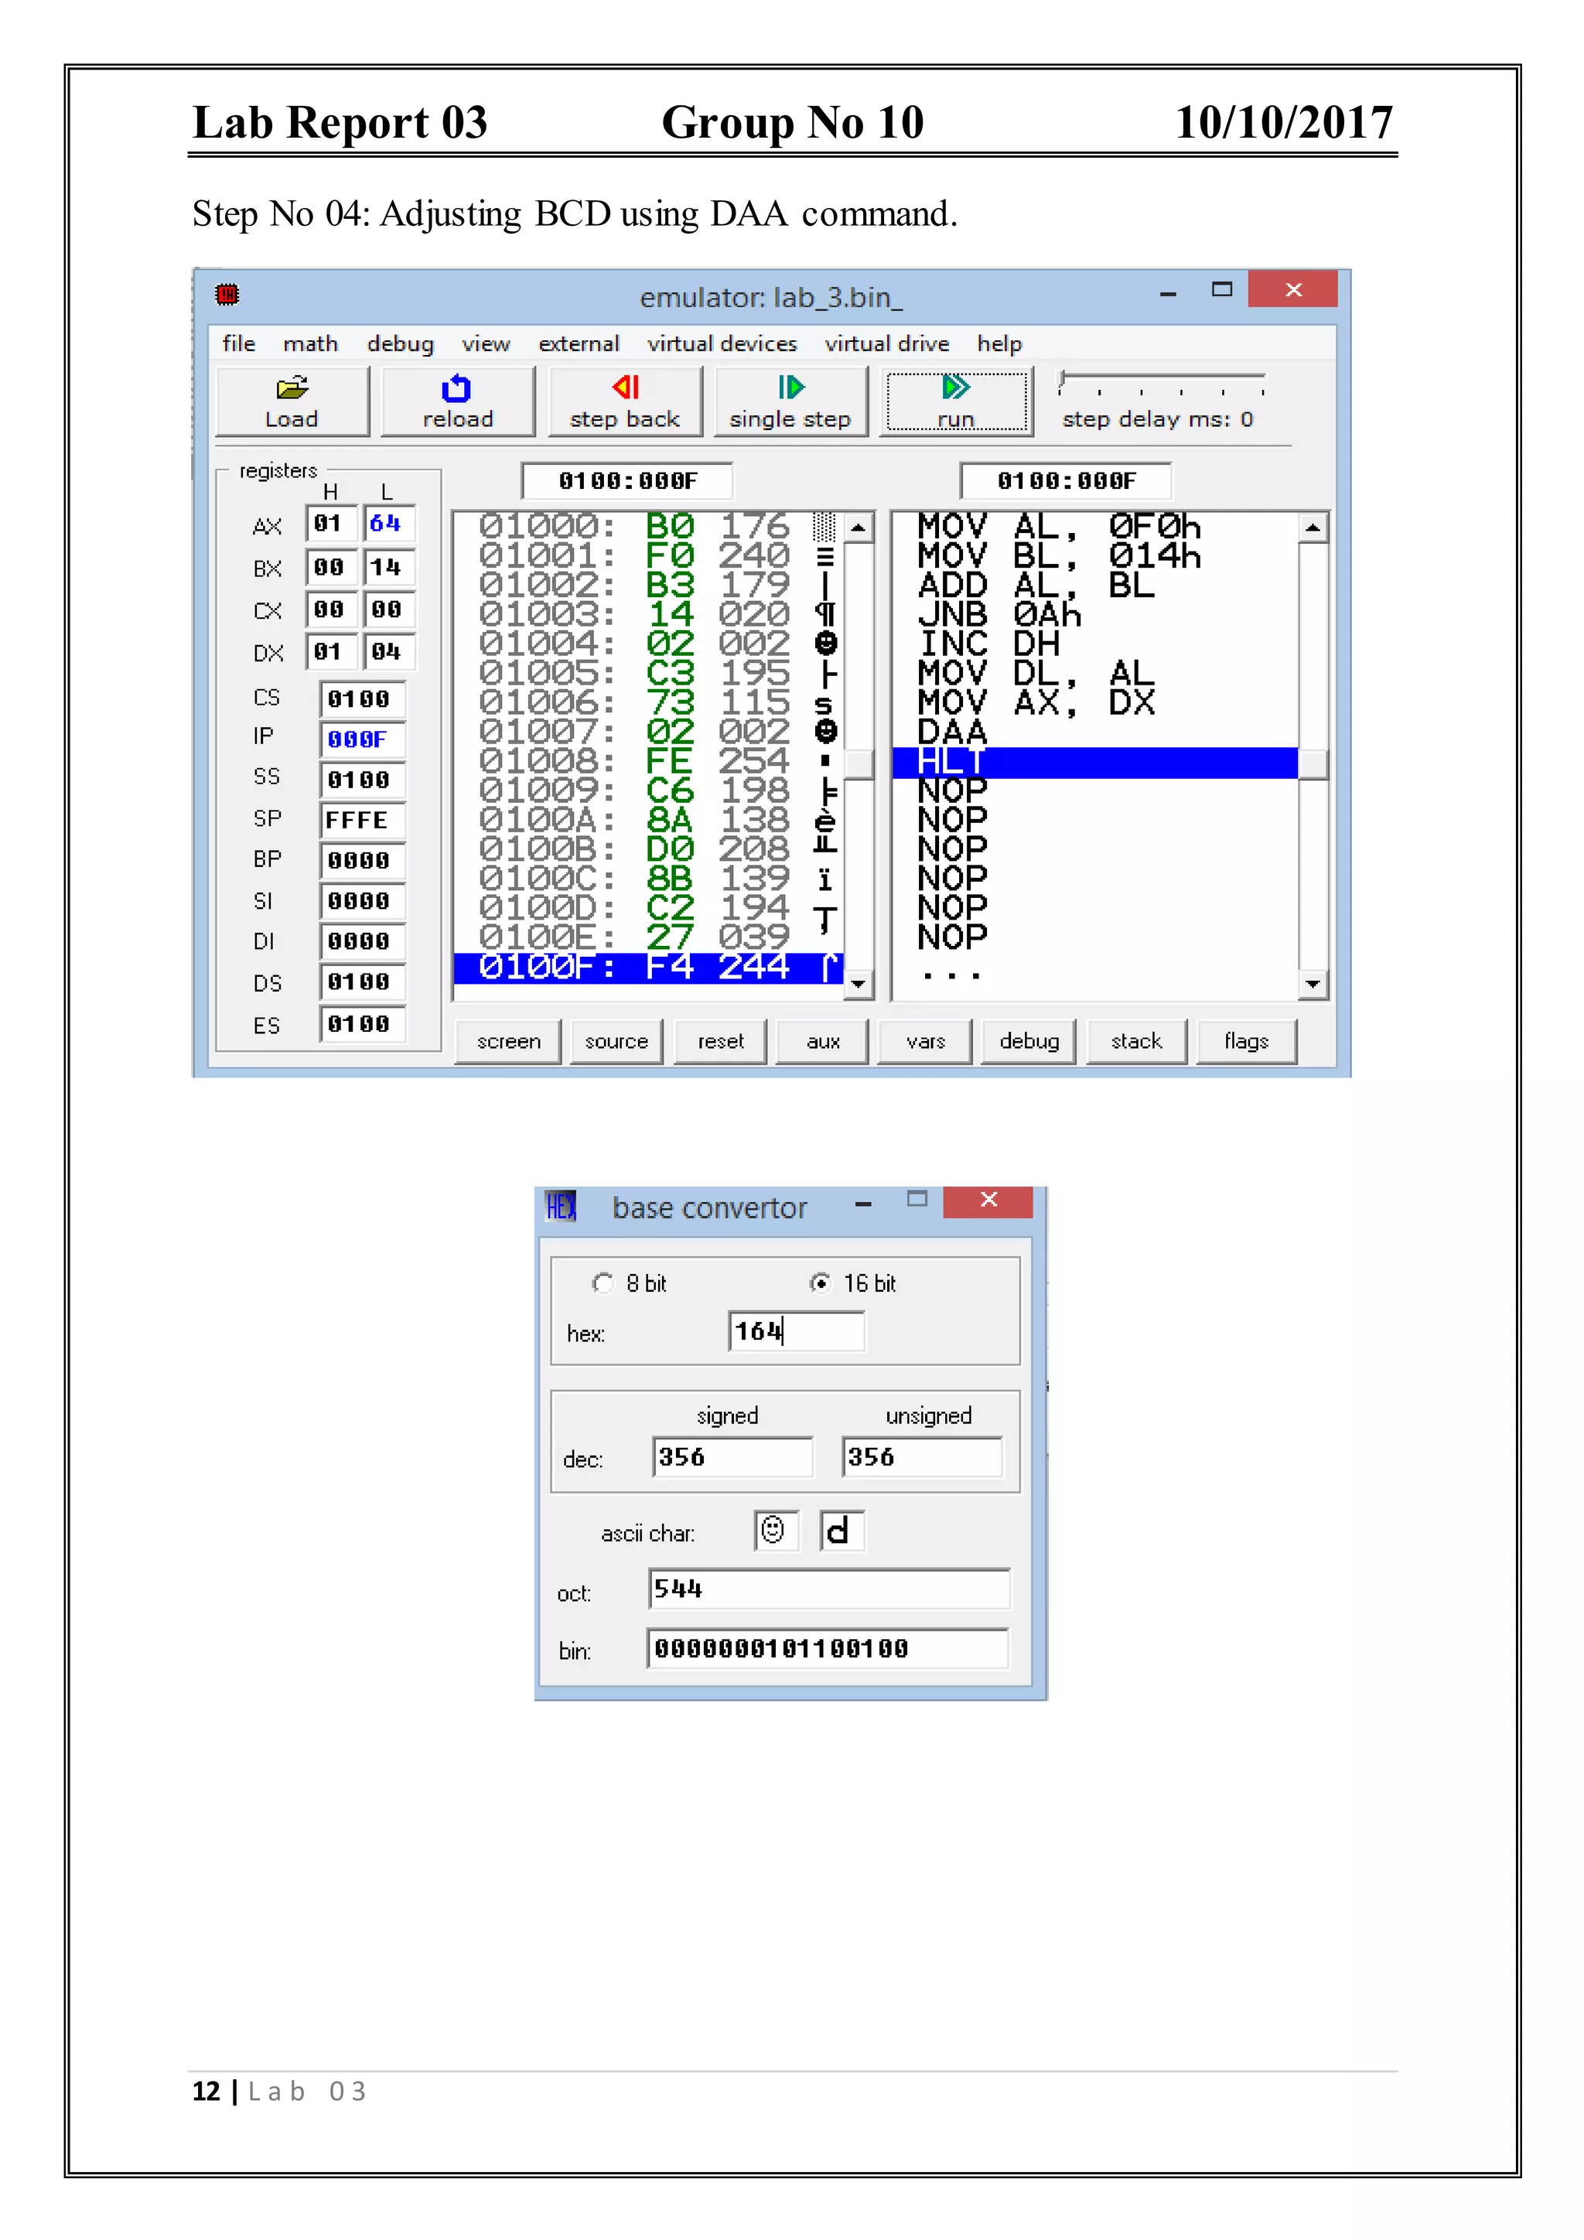Click the single step button
This screenshot has width=1584, height=2240.
[790, 401]
